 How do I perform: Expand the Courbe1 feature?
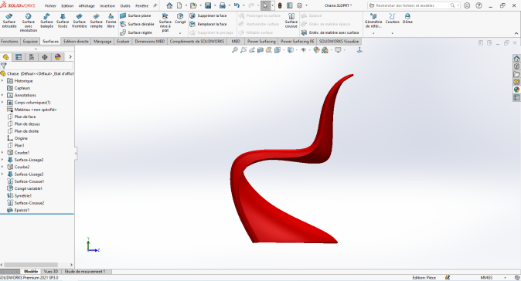click(2, 153)
